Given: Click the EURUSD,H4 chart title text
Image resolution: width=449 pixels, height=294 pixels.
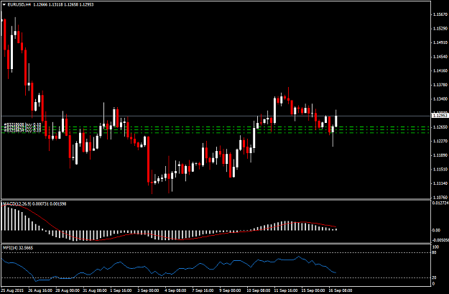Looking at the screenshot, I should (x=19, y=4).
